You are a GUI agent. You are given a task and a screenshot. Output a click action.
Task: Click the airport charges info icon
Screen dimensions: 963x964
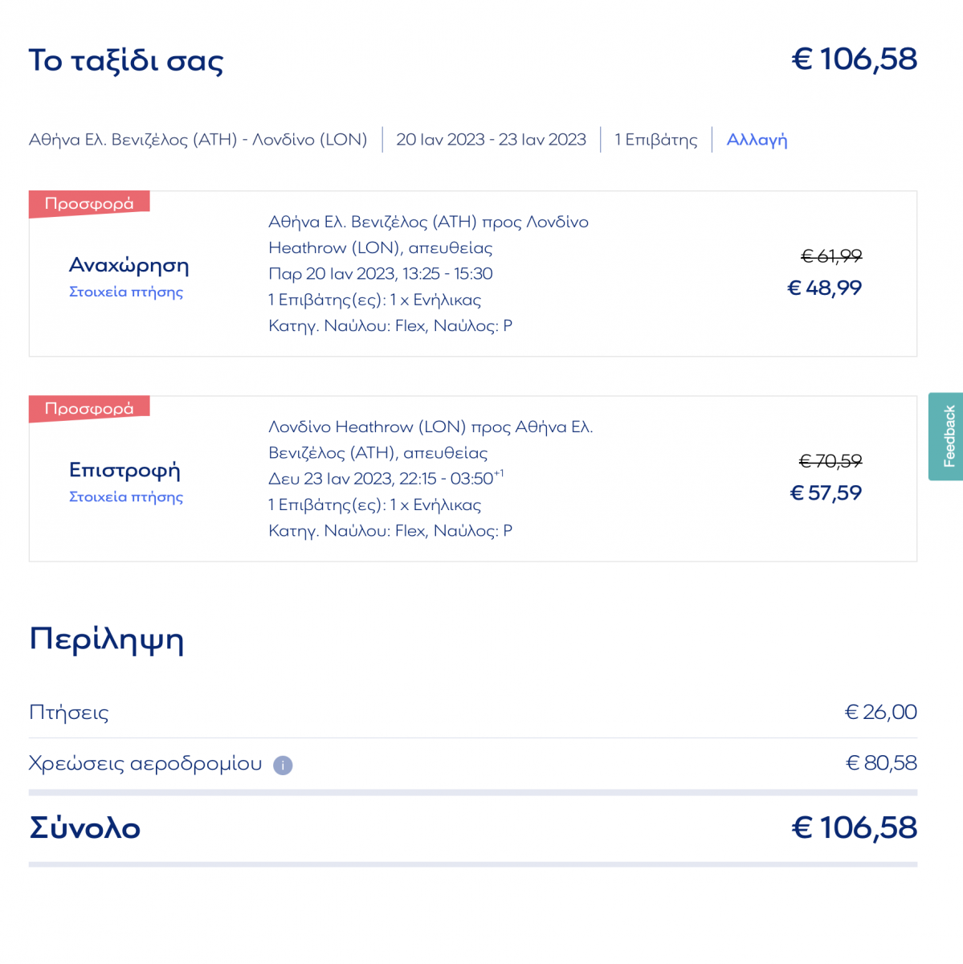tap(283, 765)
